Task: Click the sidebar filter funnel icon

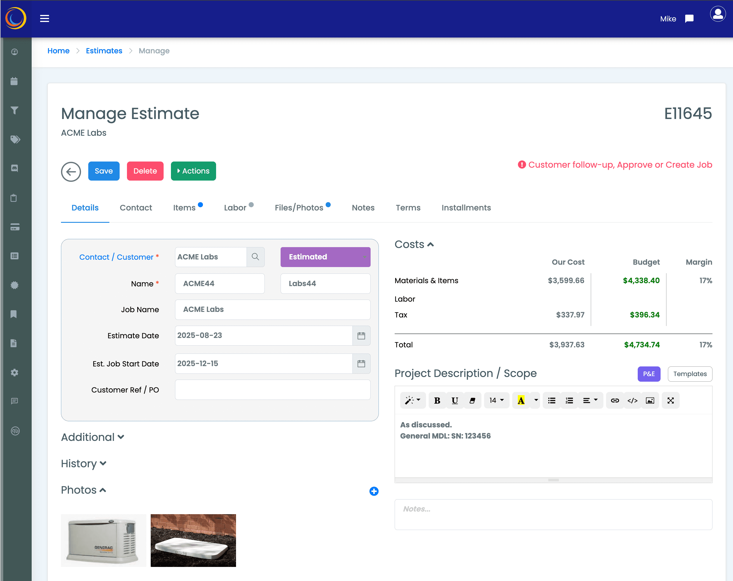Action: (x=14, y=110)
